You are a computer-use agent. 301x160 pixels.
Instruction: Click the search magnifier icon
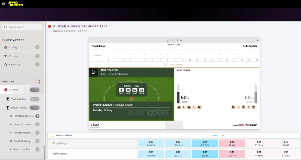(6, 27)
